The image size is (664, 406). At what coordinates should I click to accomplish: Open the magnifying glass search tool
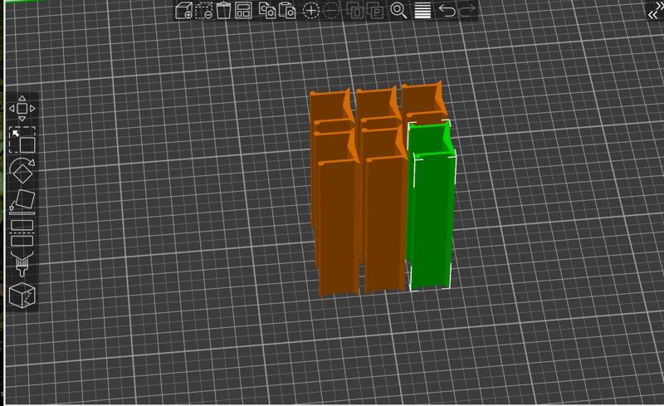pos(398,11)
